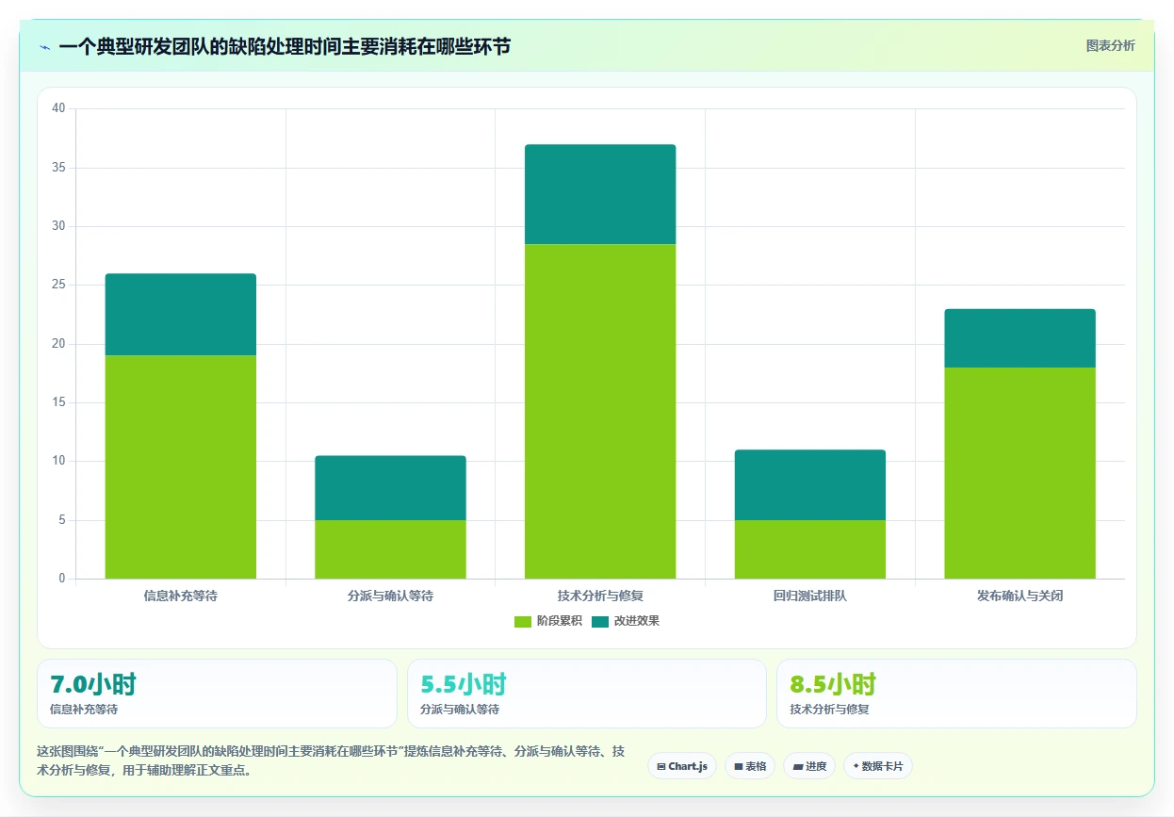
Task: Click the teal 技术分析与修复 bar segment
Action: pyautogui.click(x=600, y=194)
